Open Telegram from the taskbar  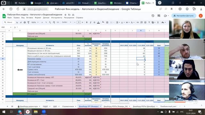pyautogui.click(x=20, y=112)
